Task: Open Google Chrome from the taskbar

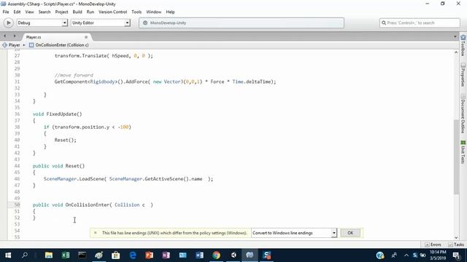Action: coord(216,255)
